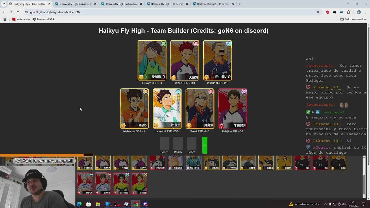
Task: Open a new browser tab
Action: coord(239,4)
